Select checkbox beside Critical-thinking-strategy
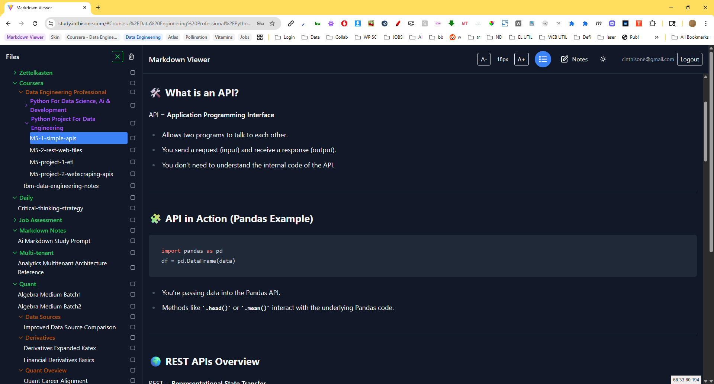The image size is (714, 384). click(133, 208)
